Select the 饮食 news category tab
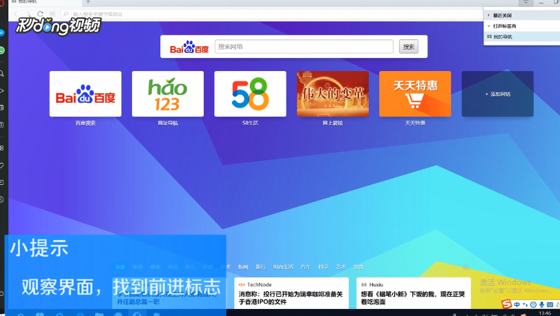Image resolution: width=560 pixels, height=316 pixels. pyautogui.click(x=358, y=267)
